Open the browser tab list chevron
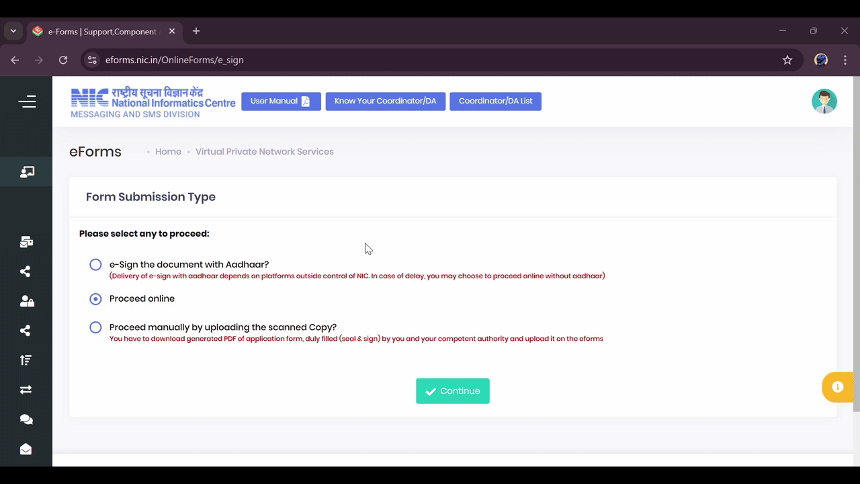 click(x=13, y=31)
